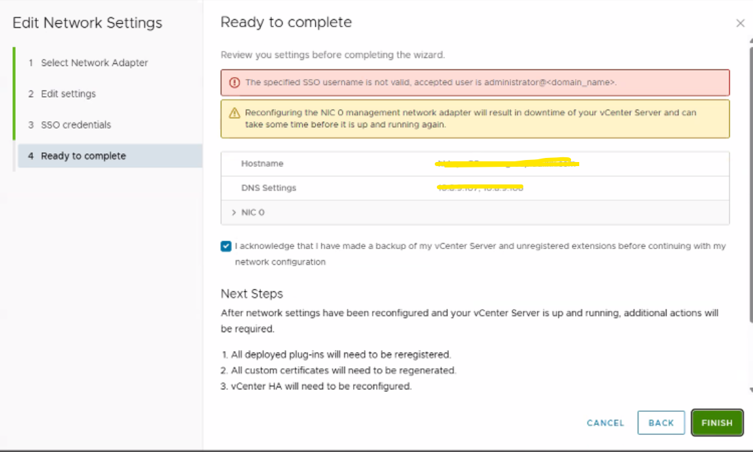Cancel the network settings wizard
753x452 pixels.
tap(605, 423)
